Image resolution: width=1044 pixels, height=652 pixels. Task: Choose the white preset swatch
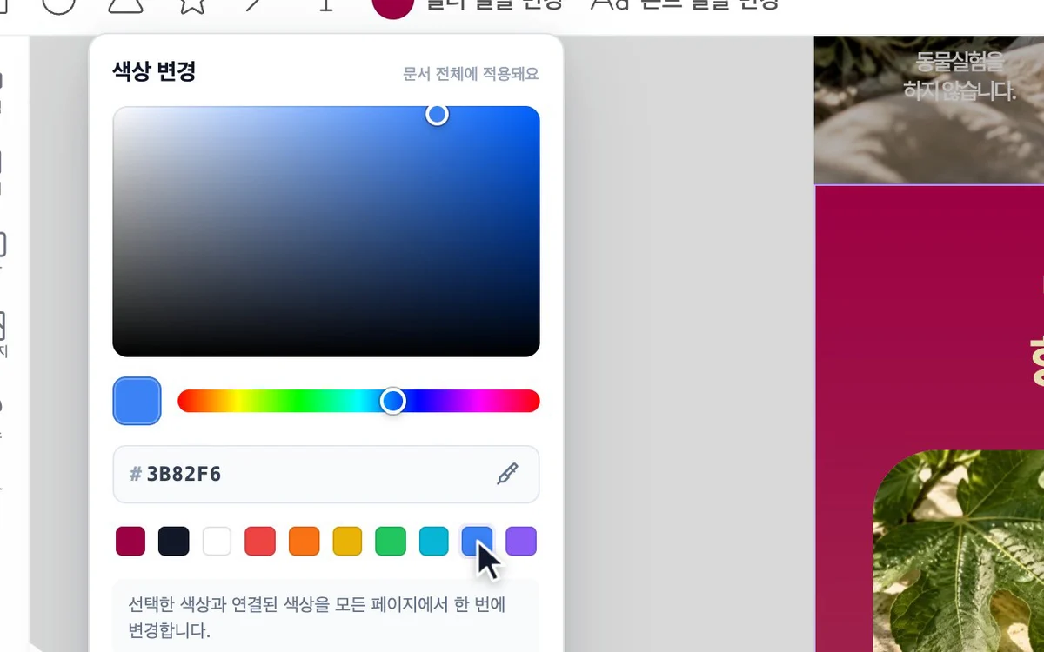pyautogui.click(x=217, y=541)
